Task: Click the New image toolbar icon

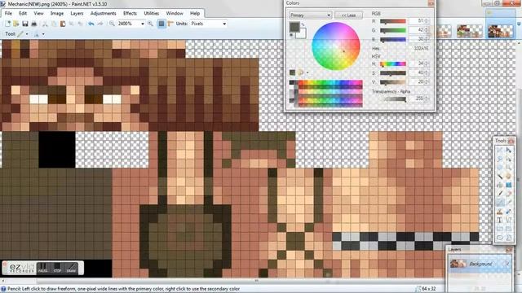Action: pos(7,24)
